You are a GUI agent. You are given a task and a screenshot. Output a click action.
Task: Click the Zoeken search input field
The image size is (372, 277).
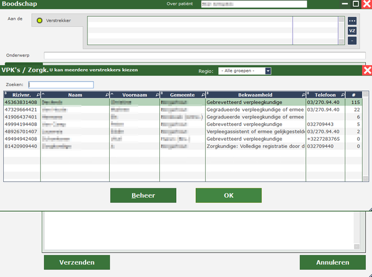[x=61, y=85]
